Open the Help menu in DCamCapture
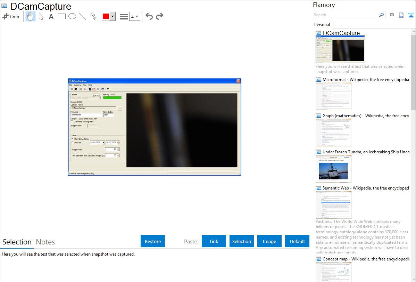 tap(91, 85)
